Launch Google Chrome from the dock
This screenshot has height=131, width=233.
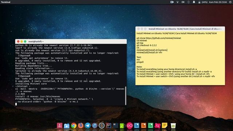click(74, 126)
